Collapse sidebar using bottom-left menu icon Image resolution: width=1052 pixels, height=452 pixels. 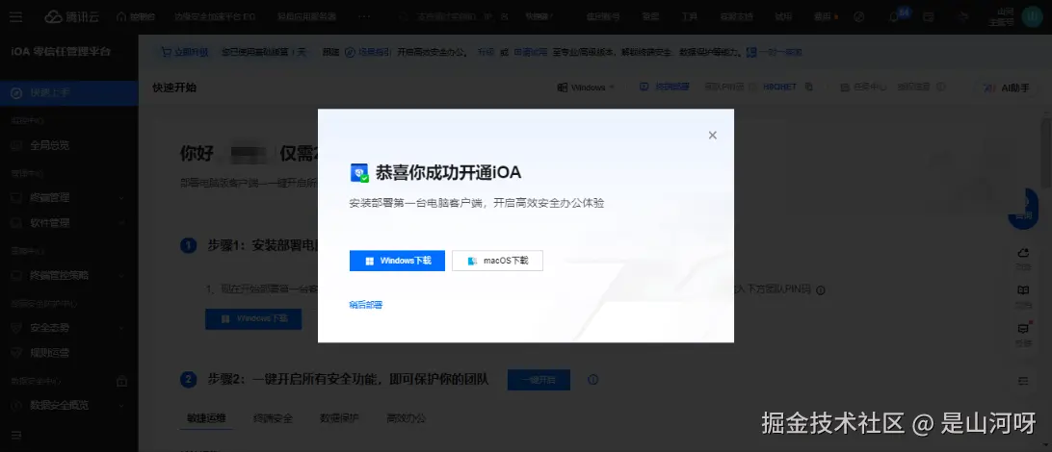tap(16, 436)
